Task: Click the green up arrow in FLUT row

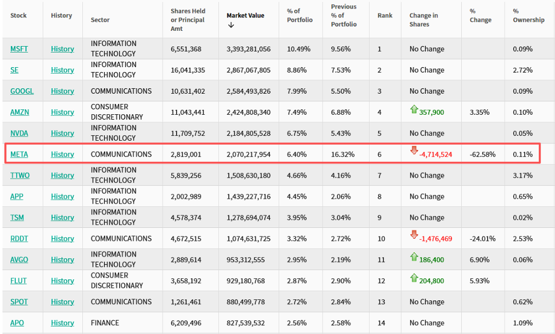Action: click(414, 278)
